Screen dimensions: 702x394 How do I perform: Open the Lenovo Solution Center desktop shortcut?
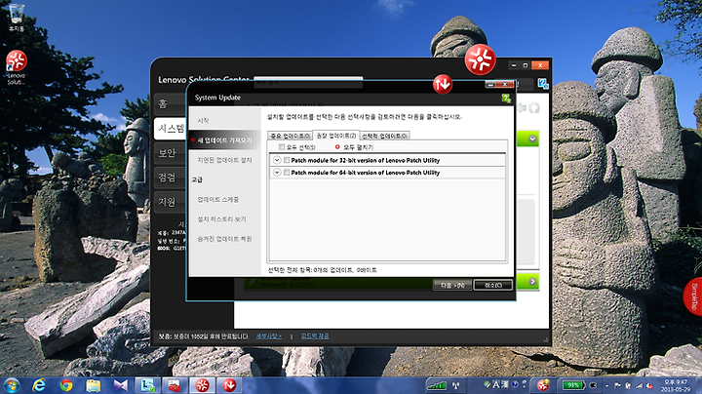[x=17, y=67]
